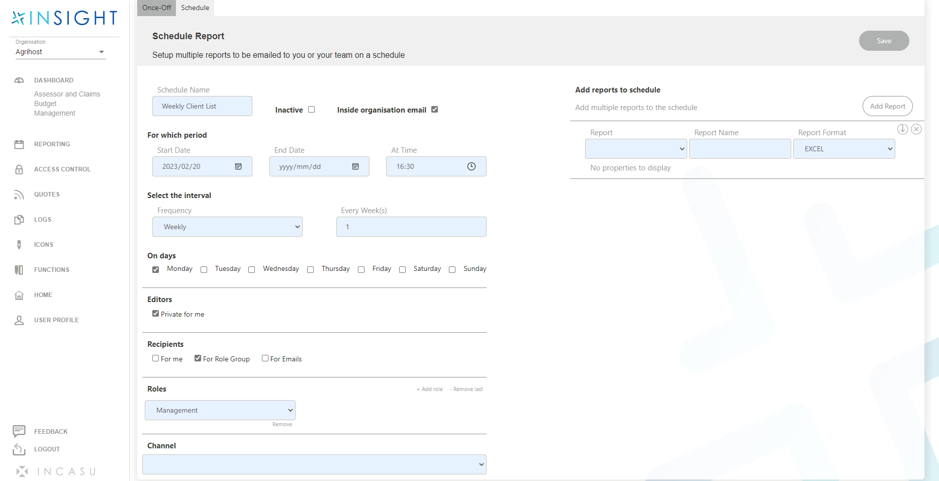The image size is (939, 481).
Task: Open the Start Date calendar picker icon
Action: (x=238, y=166)
